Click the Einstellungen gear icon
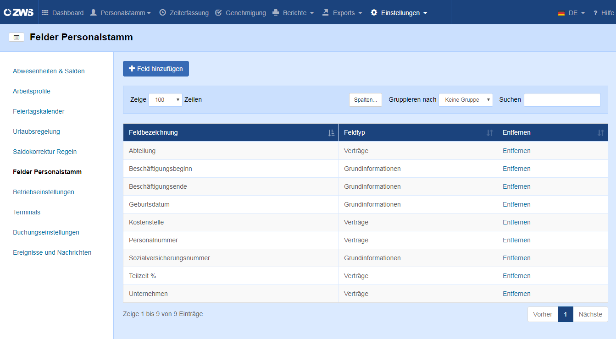Image resolution: width=616 pixels, height=339 pixels. (374, 13)
